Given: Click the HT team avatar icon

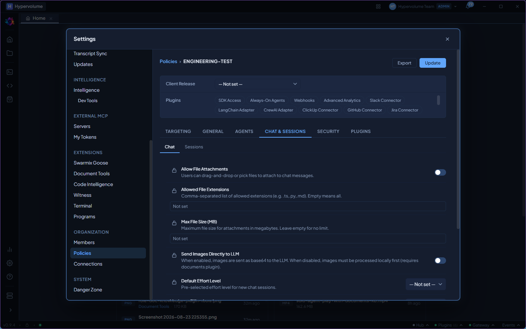Looking at the screenshot, I should [x=393, y=6].
